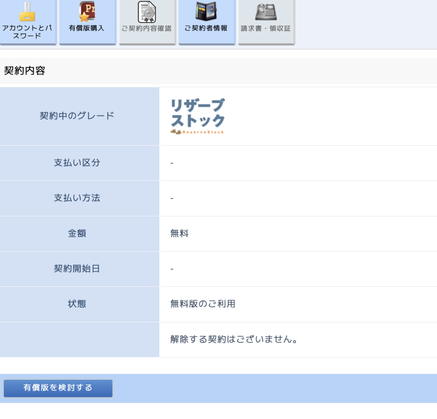Click the 契約中のグレード row label
The image size is (437, 419).
point(77,116)
